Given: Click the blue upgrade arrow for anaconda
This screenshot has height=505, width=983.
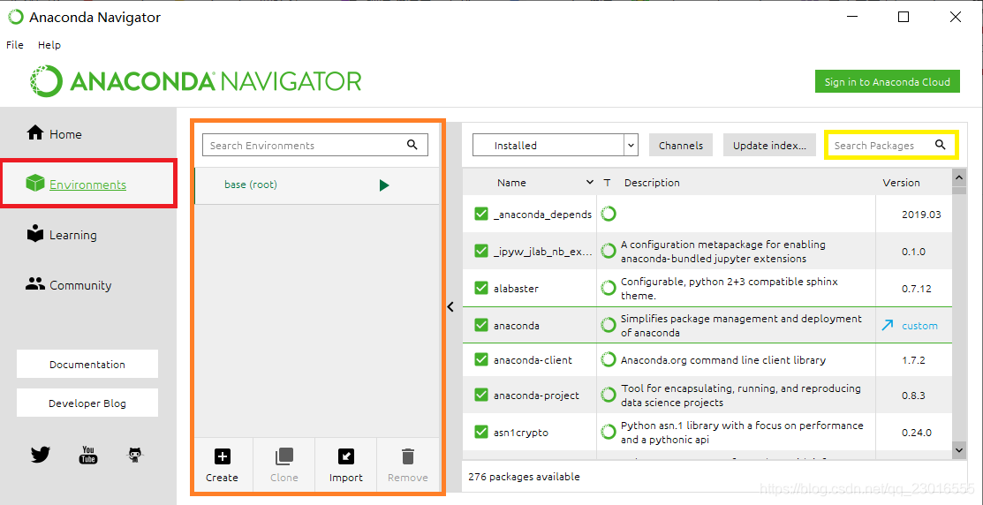Looking at the screenshot, I should pyautogui.click(x=887, y=325).
